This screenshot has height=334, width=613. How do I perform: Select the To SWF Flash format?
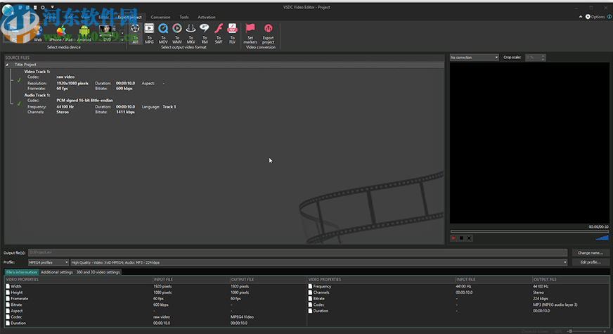coord(219,34)
